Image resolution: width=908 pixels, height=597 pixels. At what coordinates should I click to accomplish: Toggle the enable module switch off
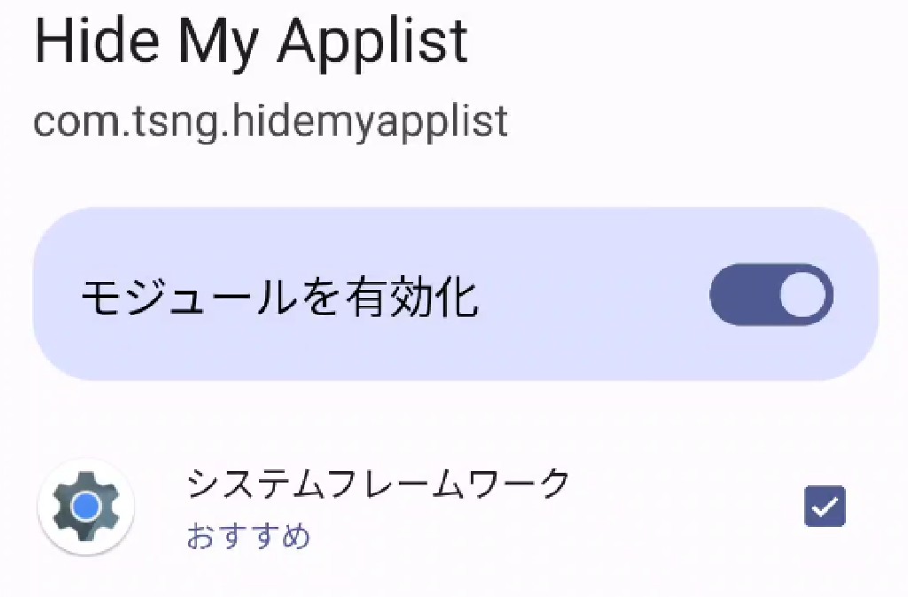(x=768, y=295)
